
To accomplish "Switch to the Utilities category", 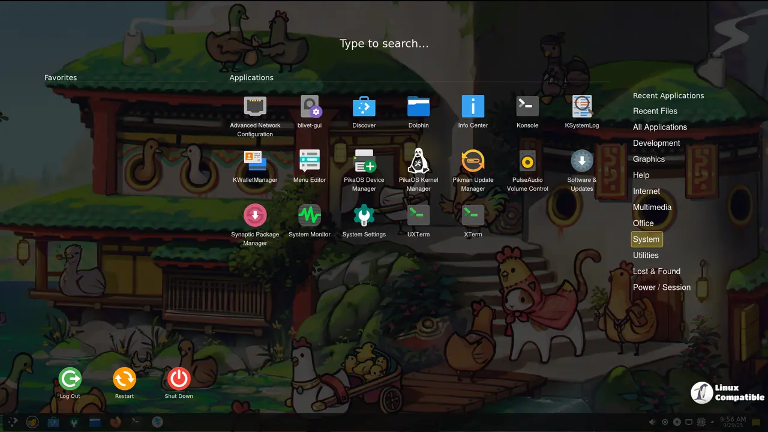I will click(x=646, y=256).
